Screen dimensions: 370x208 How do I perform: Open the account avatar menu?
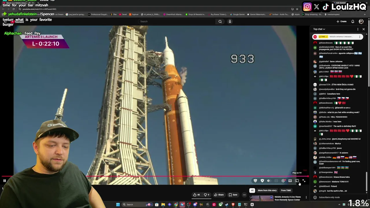pyautogui.click(x=361, y=21)
